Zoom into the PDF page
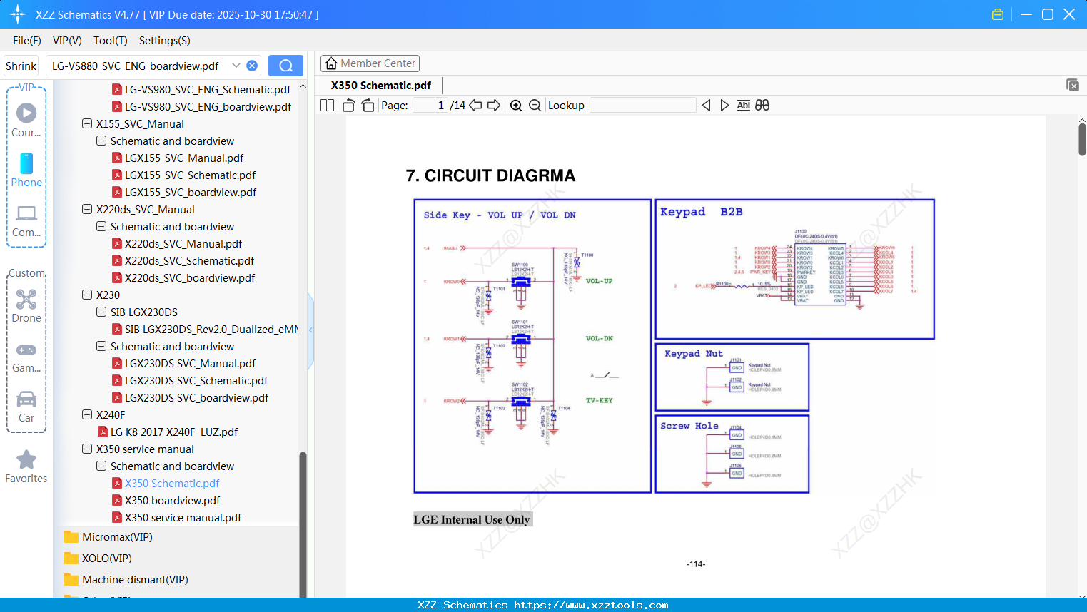Image resolution: width=1087 pixels, height=612 pixels. tap(516, 105)
